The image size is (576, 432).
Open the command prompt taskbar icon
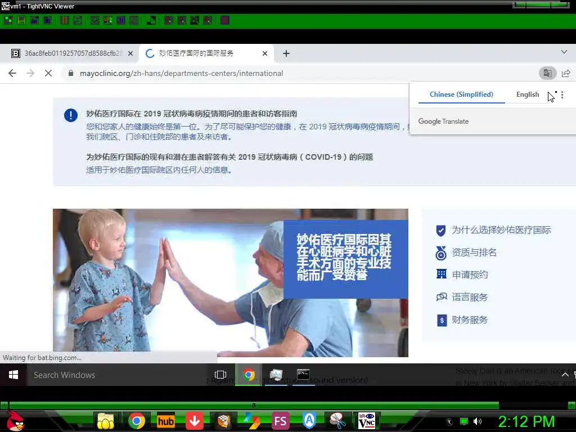[303, 375]
